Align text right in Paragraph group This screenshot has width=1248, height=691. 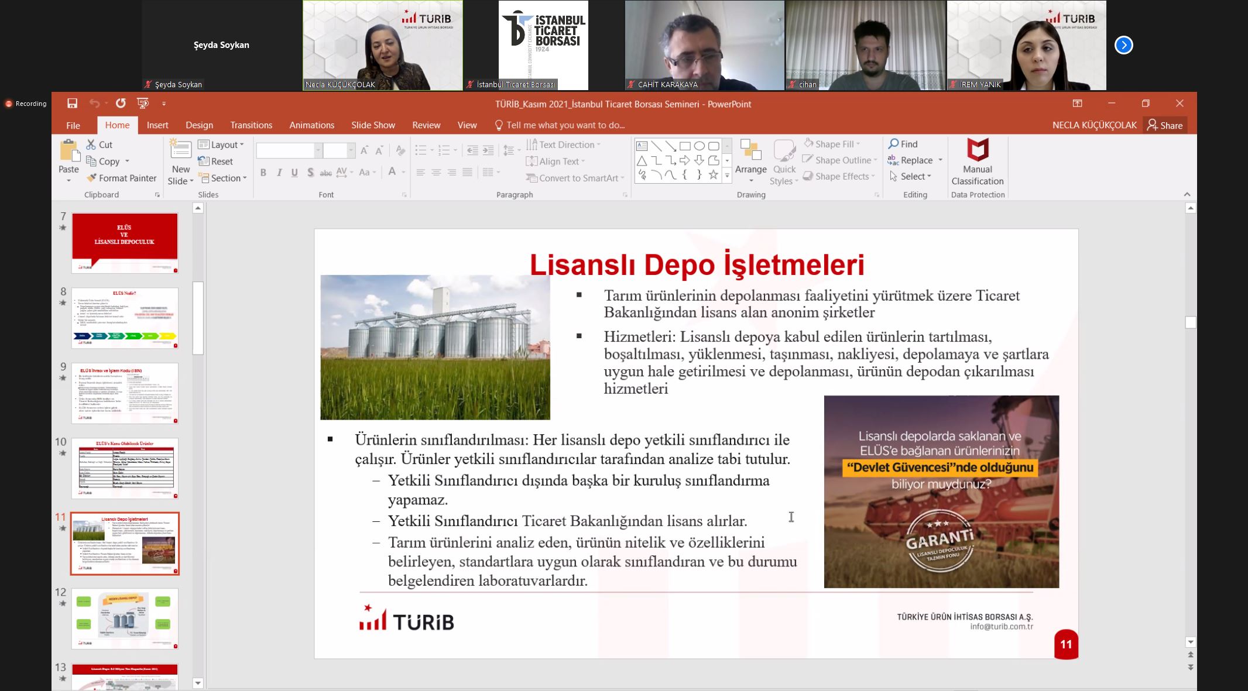tap(451, 172)
